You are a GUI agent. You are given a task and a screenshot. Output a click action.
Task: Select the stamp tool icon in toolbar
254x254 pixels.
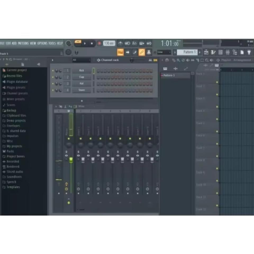tap(149, 52)
